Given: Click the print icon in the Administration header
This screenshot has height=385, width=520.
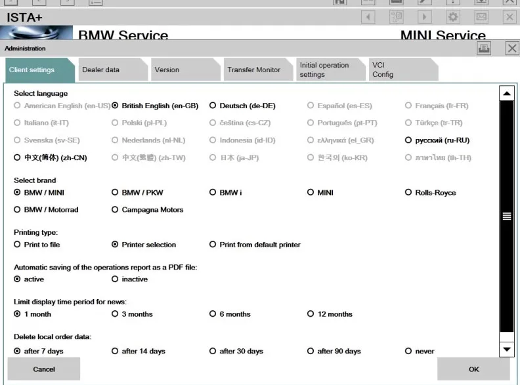Looking at the screenshot, I should tap(484, 49).
